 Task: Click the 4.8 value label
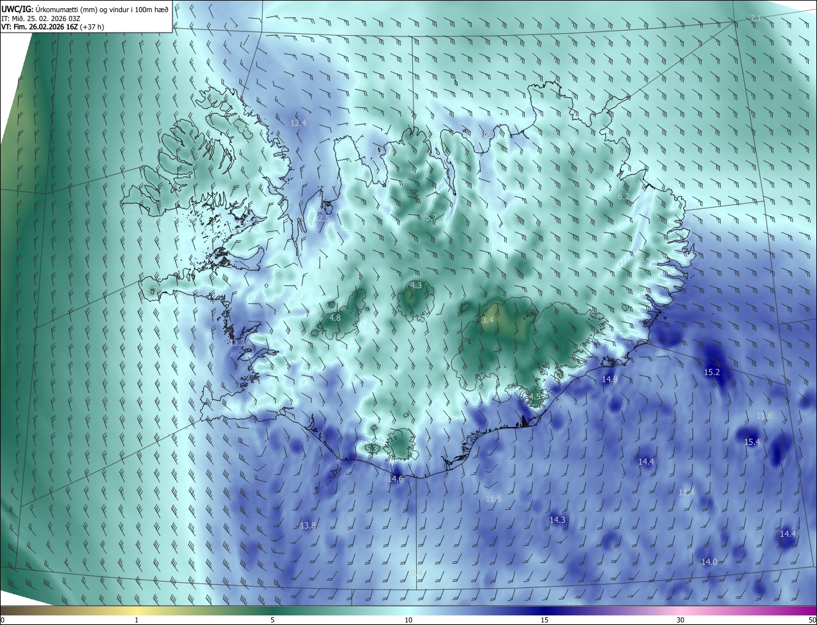pyautogui.click(x=334, y=318)
